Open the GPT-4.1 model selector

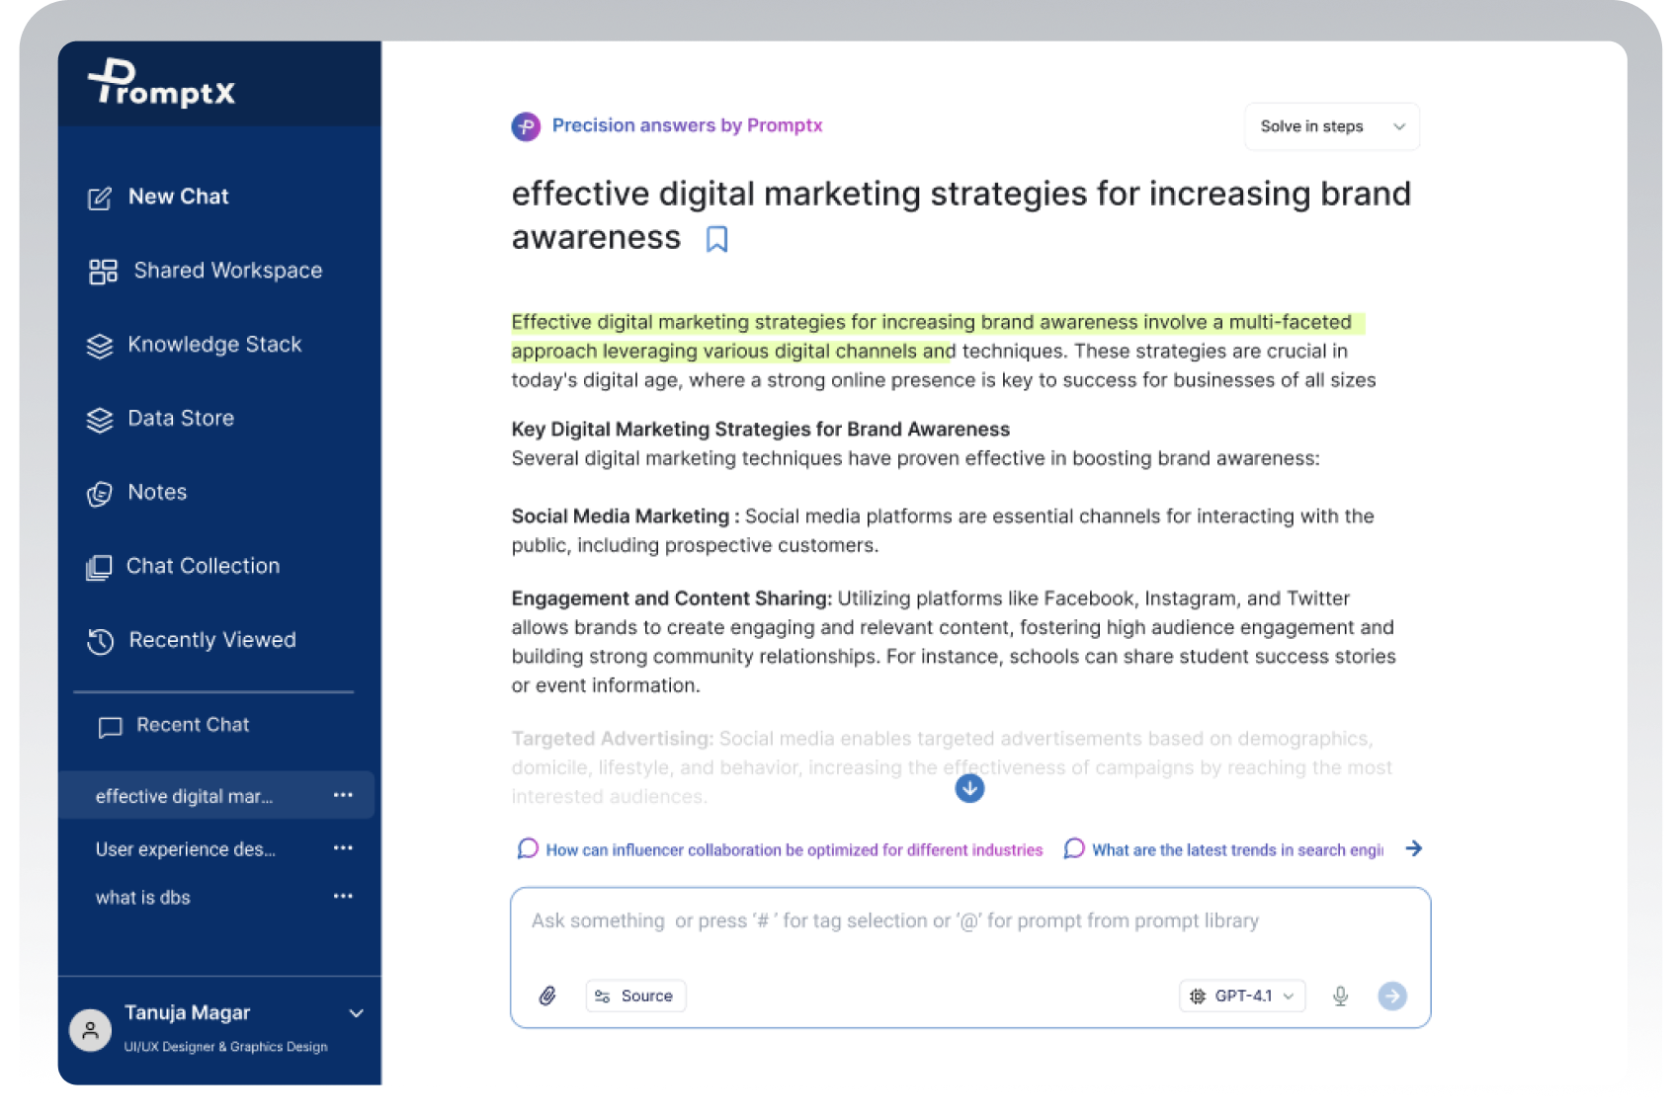coord(1242,996)
